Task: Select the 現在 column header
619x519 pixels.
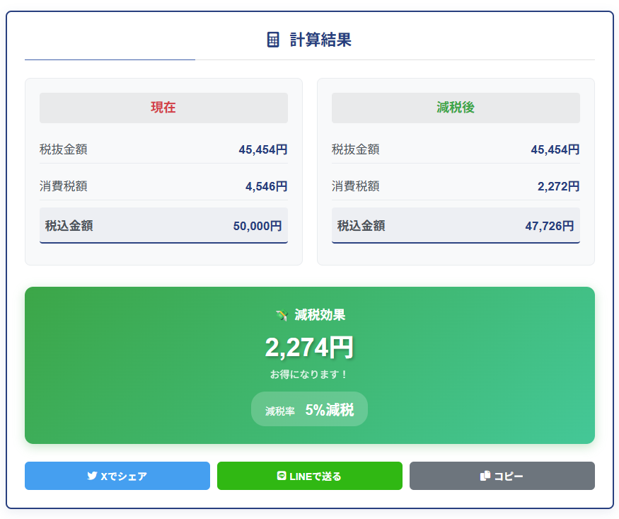Action: coord(163,108)
